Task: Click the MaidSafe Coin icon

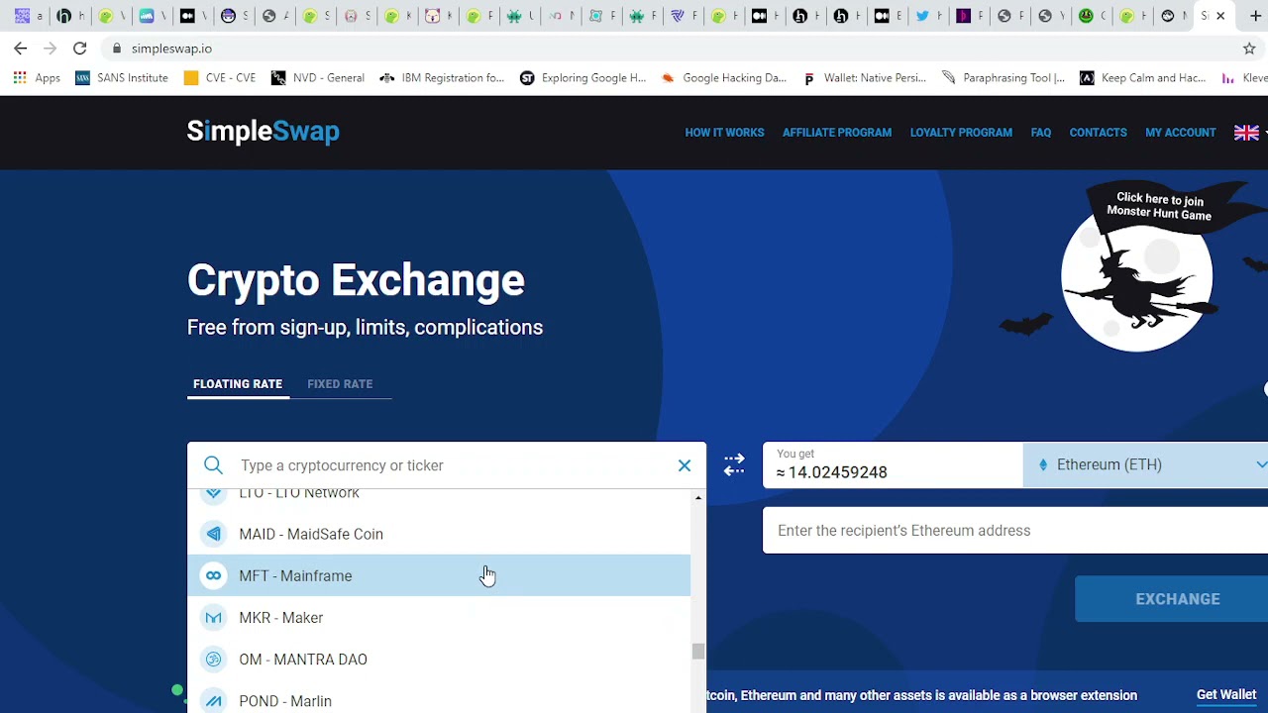Action: (x=213, y=534)
